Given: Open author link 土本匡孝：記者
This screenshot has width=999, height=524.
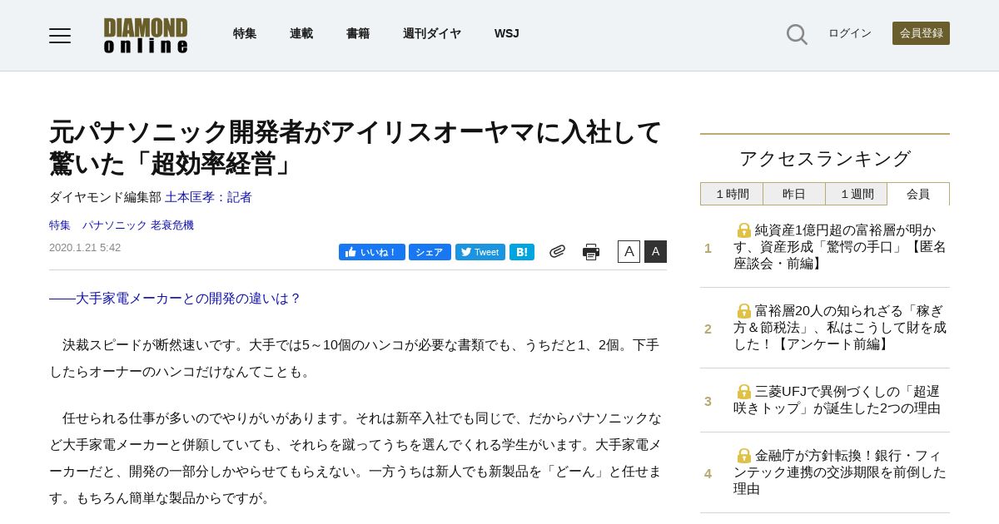Looking at the screenshot, I should click(x=208, y=197).
